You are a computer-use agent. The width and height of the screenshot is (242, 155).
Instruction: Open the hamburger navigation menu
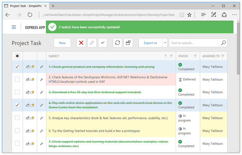pos(14,27)
